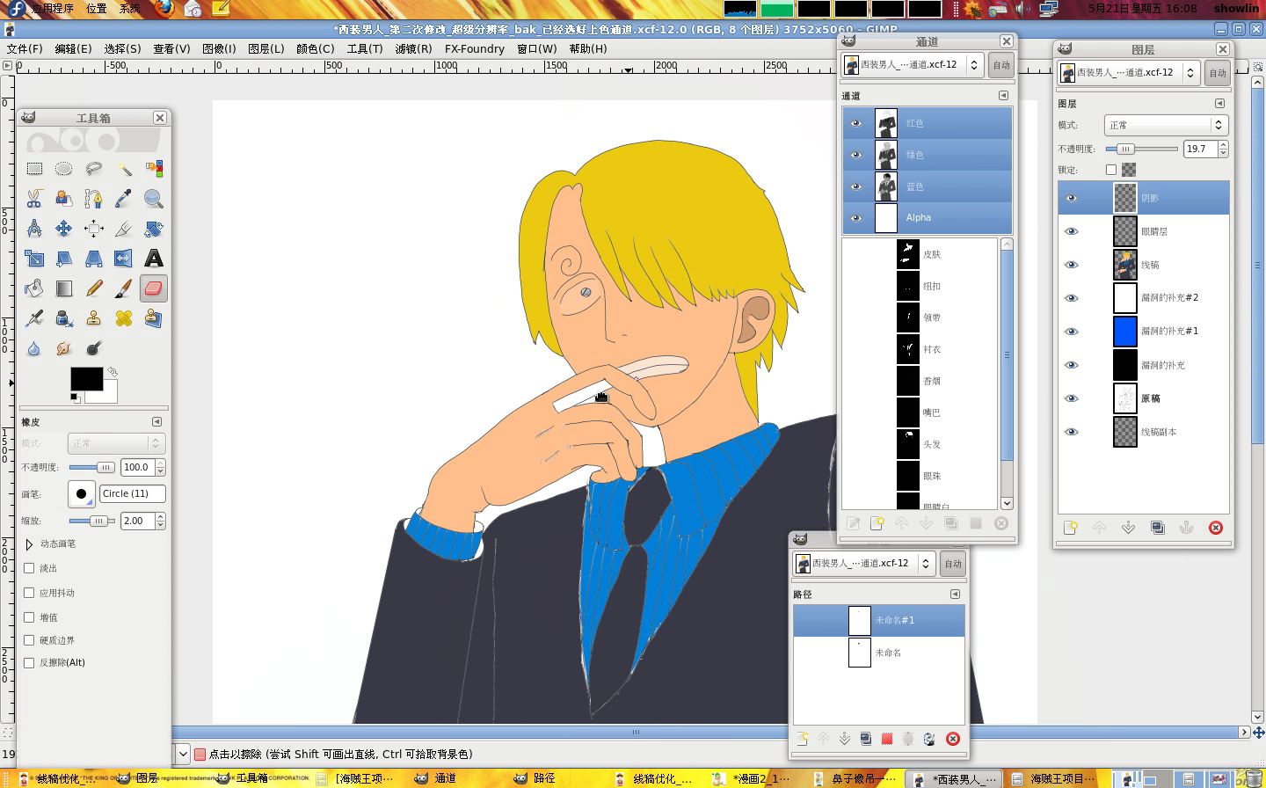Select the Fuzzy Select magic wand tool
This screenshot has width=1266, height=788.
[x=124, y=169]
